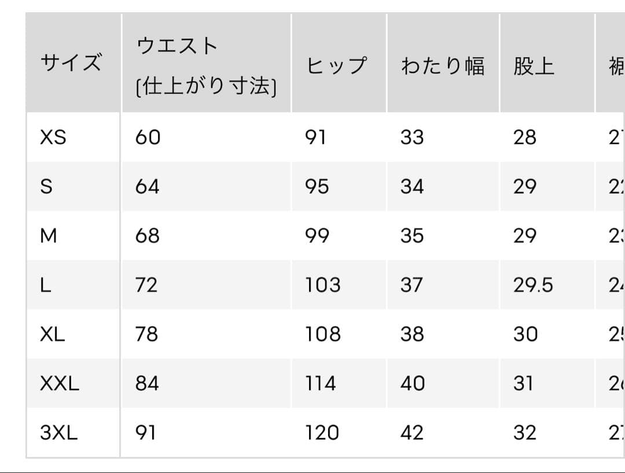The height and width of the screenshot is (473, 625).
Task: Click waist value 78 for XL
Action: point(146,334)
